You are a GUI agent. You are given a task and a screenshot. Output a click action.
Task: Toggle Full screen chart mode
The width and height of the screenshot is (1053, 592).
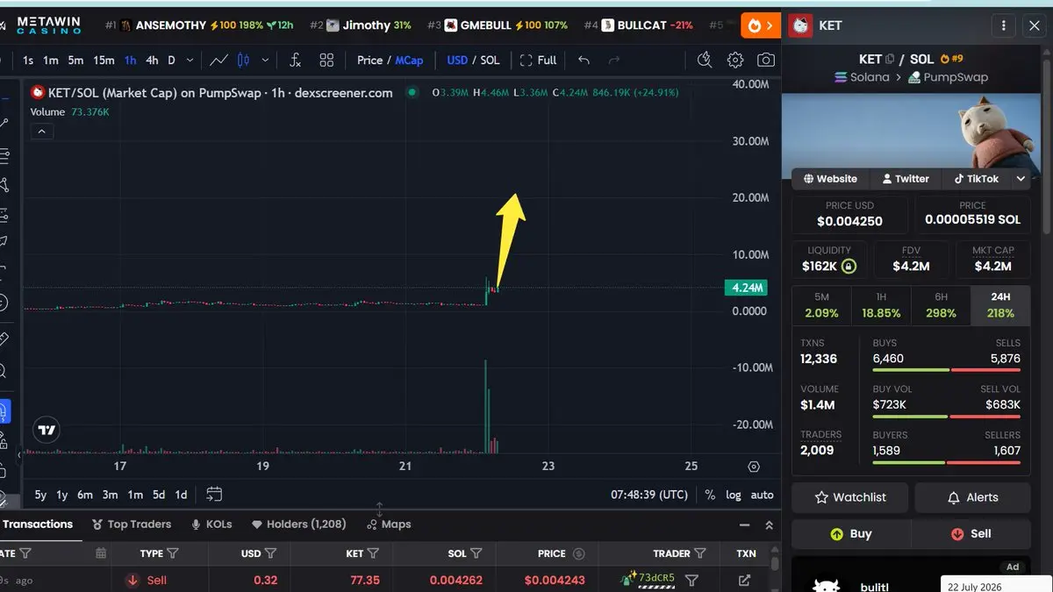(538, 61)
